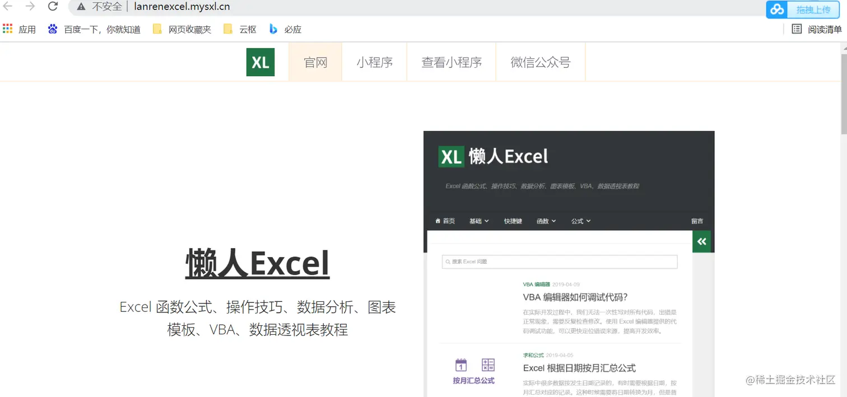Open article Excel 根据日期按月汇总公式

pos(579,368)
